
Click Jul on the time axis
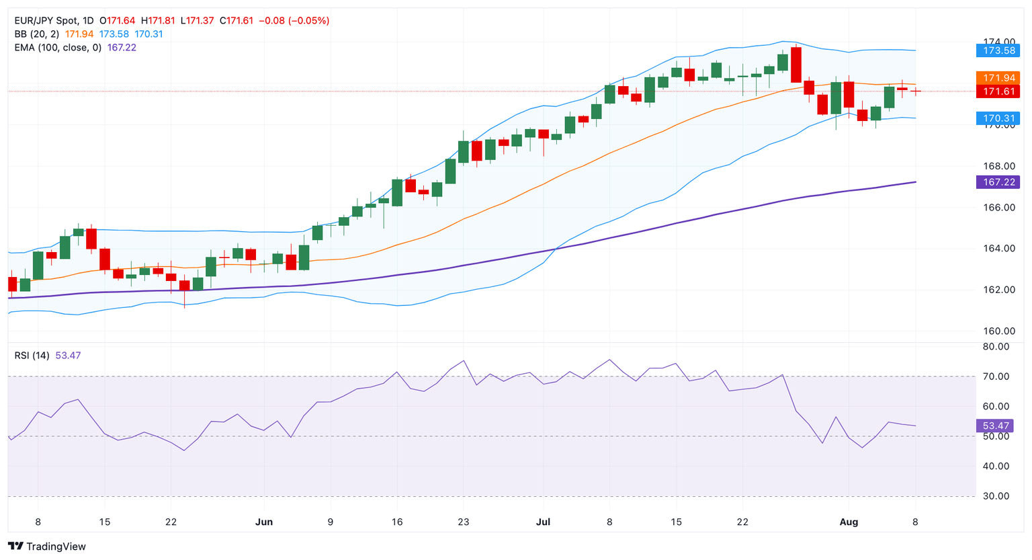pyautogui.click(x=544, y=522)
